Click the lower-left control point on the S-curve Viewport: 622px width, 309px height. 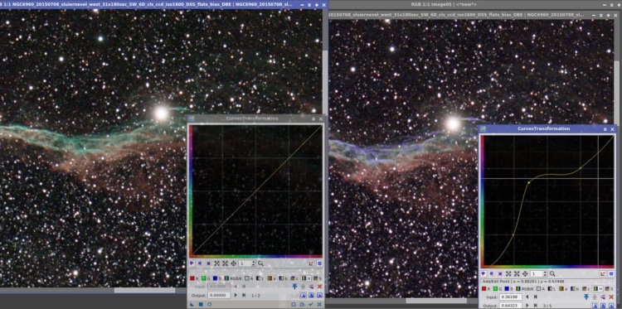[x=513, y=234]
